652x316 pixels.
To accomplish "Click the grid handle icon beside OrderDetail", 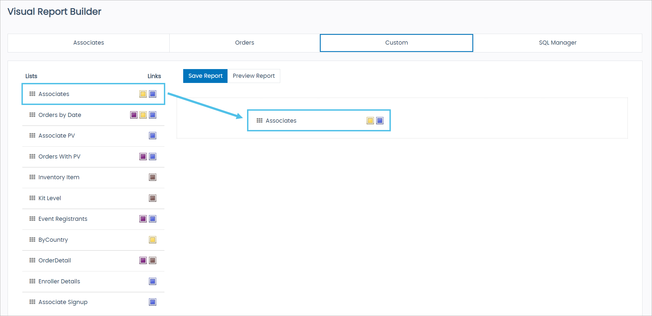I will click(x=32, y=260).
